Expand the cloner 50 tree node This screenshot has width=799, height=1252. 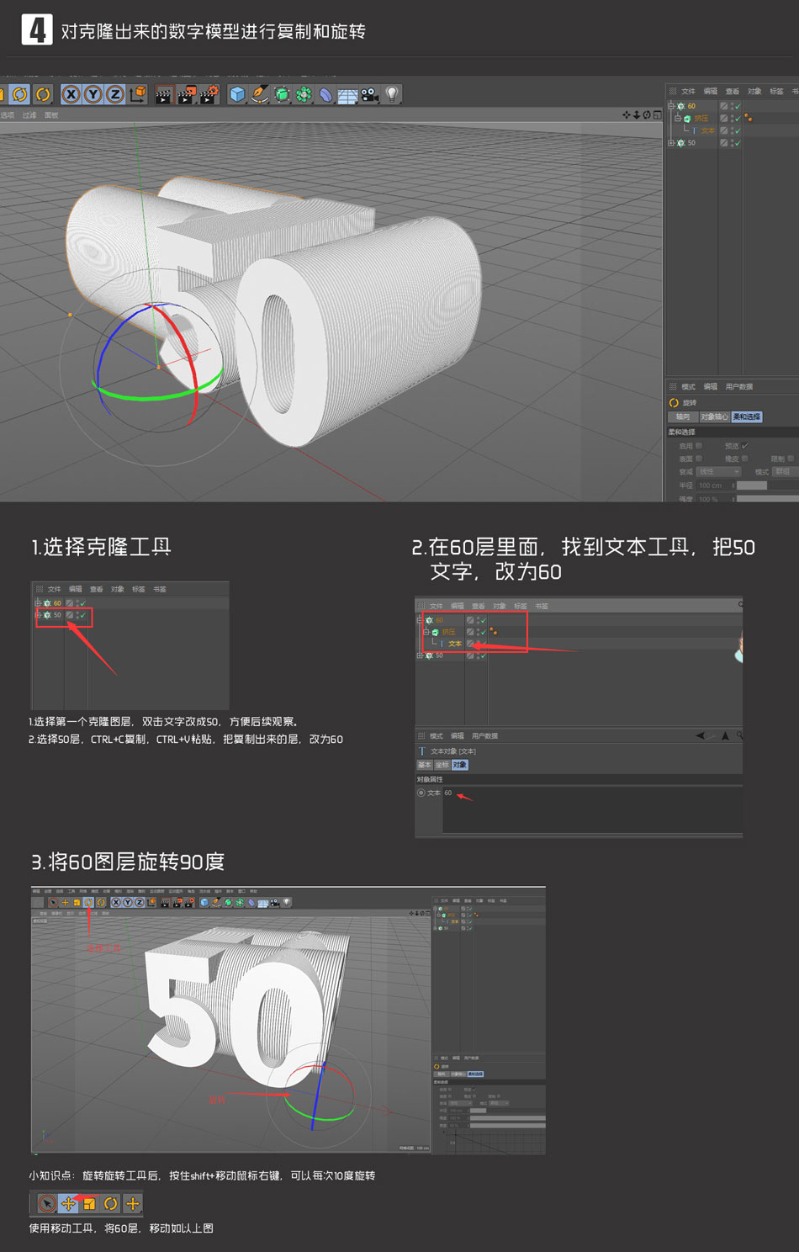671,143
